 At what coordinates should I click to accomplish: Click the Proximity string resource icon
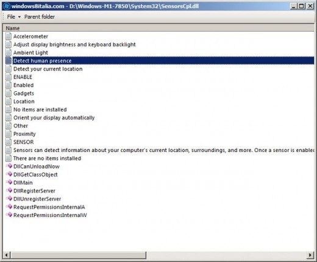9,134
